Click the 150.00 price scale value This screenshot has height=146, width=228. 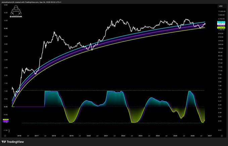pos(221,48)
